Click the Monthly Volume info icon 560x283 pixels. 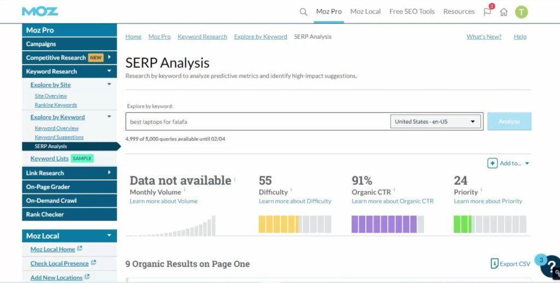pos(185,190)
